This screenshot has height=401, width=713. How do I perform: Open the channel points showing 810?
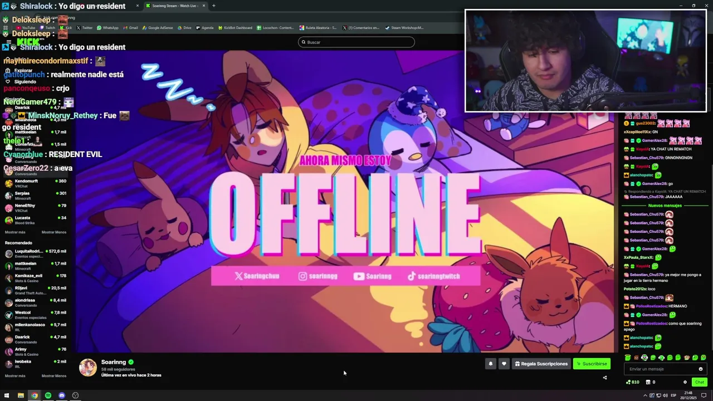tap(632, 382)
